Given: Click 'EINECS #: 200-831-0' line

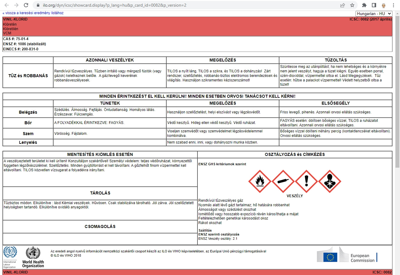Looking at the screenshot, I should click(x=21, y=49).
